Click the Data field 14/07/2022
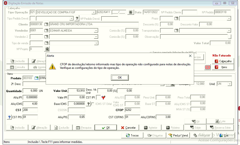The width and height of the screenshot is (240, 145). pos(151,12)
